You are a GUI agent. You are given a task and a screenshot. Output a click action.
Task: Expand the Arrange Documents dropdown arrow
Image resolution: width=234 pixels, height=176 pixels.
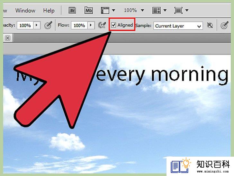coord(165,10)
